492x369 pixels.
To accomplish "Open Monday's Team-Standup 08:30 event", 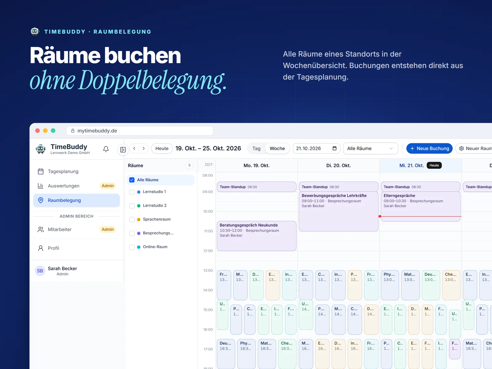I will coord(256,187).
